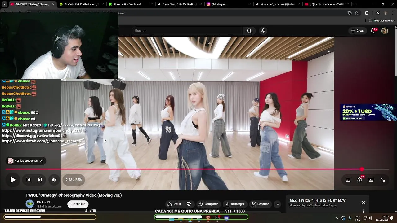
Task: Open the Crear upload menu
Action: [x=357, y=31]
